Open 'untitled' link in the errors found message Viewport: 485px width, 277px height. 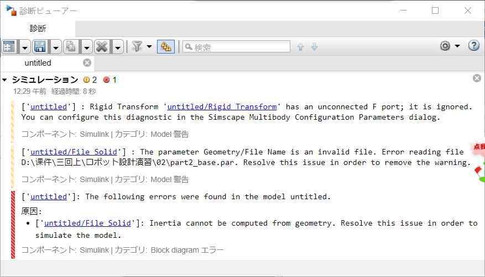coord(49,196)
